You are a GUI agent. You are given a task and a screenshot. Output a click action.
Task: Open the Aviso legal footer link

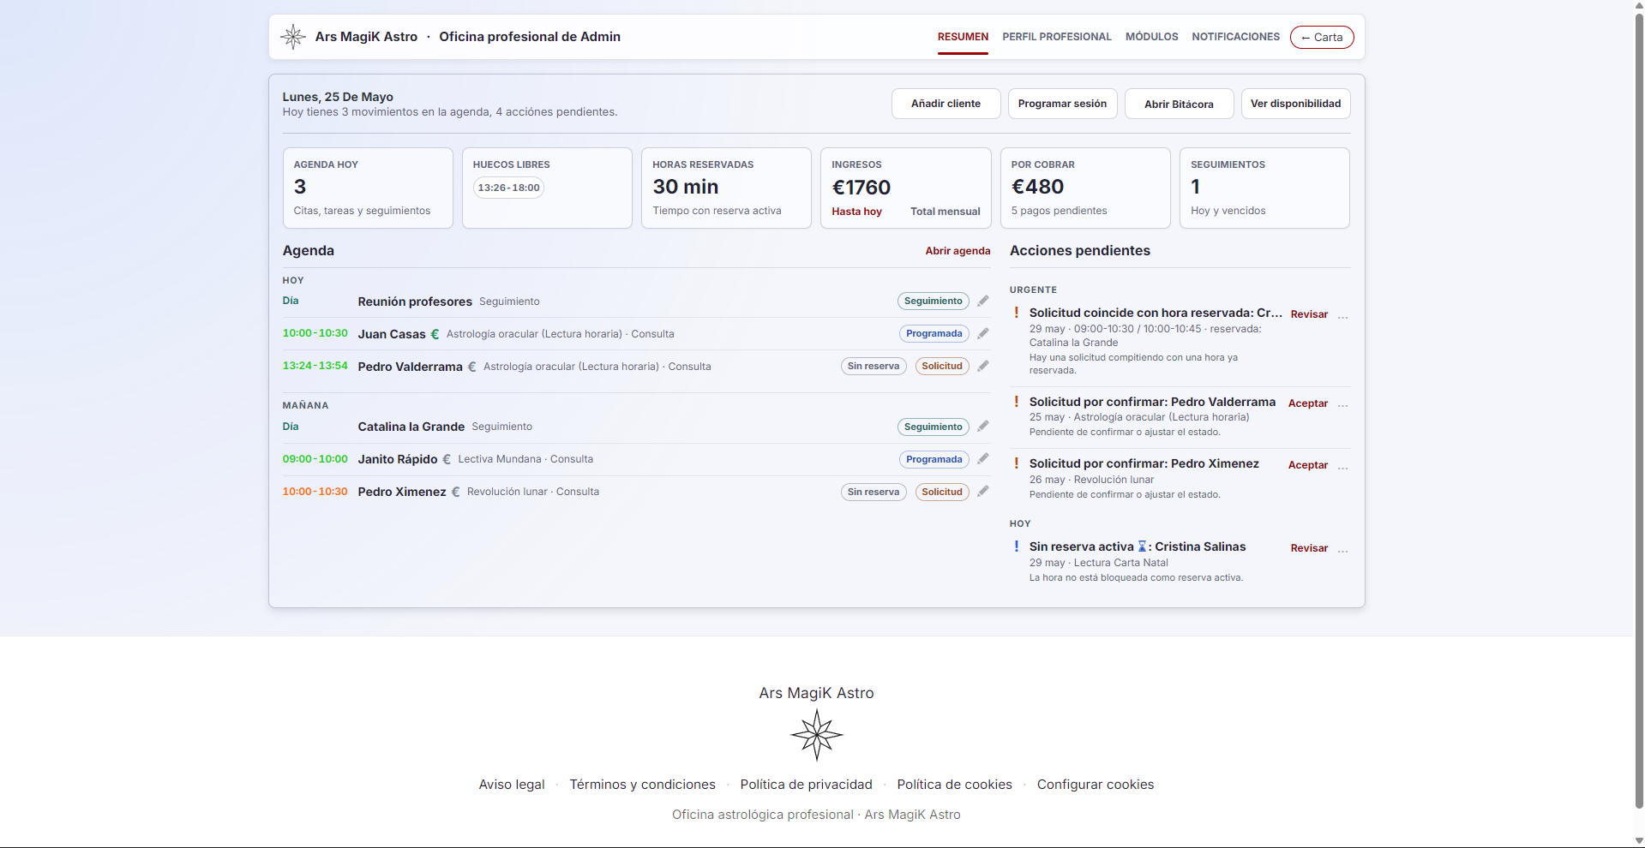tap(512, 785)
